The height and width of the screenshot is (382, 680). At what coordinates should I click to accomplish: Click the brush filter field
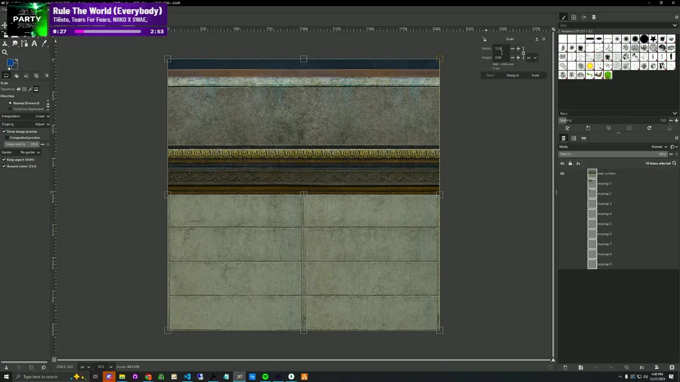618,25
